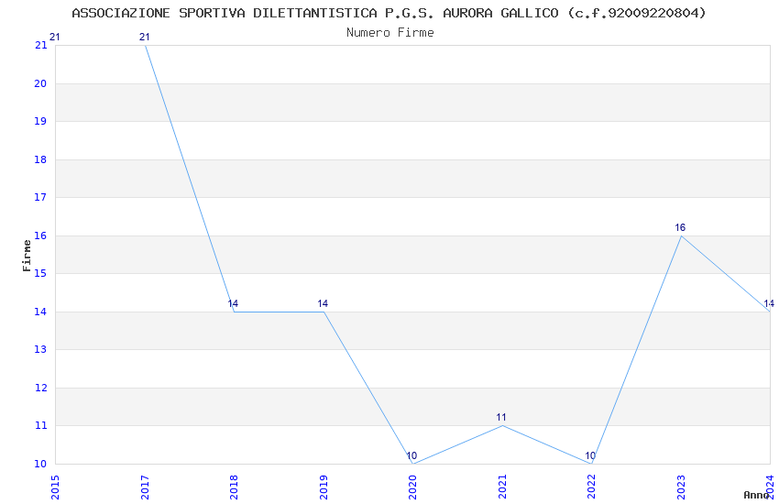
Task: Click x-axis year label 2017
Action: (x=145, y=488)
